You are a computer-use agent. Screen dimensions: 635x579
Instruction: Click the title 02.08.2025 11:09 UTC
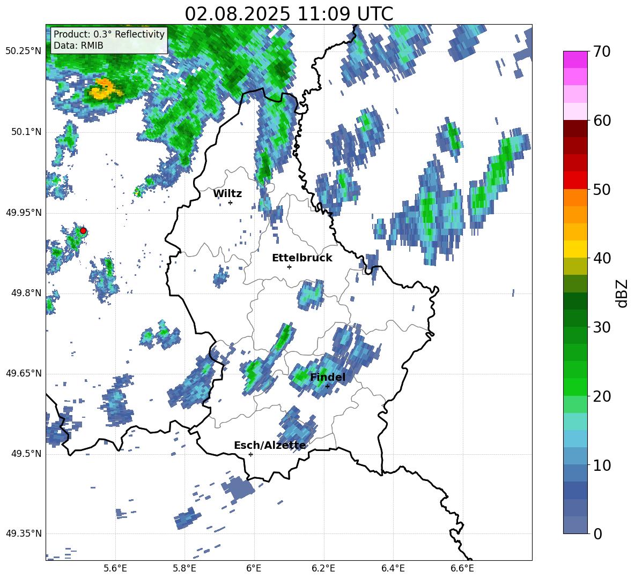(x=289, y=14)
